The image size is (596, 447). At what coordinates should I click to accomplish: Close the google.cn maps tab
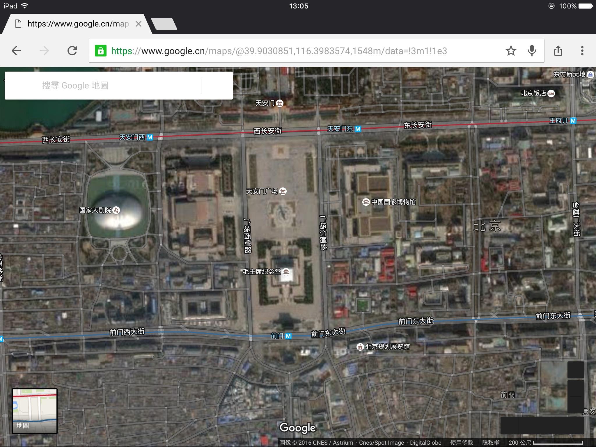(139, 24)
